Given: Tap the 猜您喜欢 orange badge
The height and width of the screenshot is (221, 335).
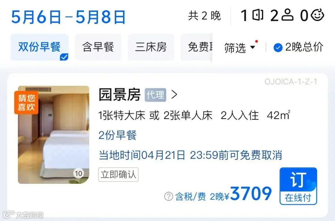Looking at the screenshot, I should [x=26, y=103].
